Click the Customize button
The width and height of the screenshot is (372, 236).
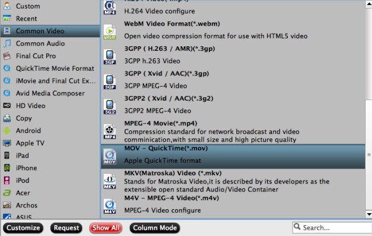(x=23, y=228)
